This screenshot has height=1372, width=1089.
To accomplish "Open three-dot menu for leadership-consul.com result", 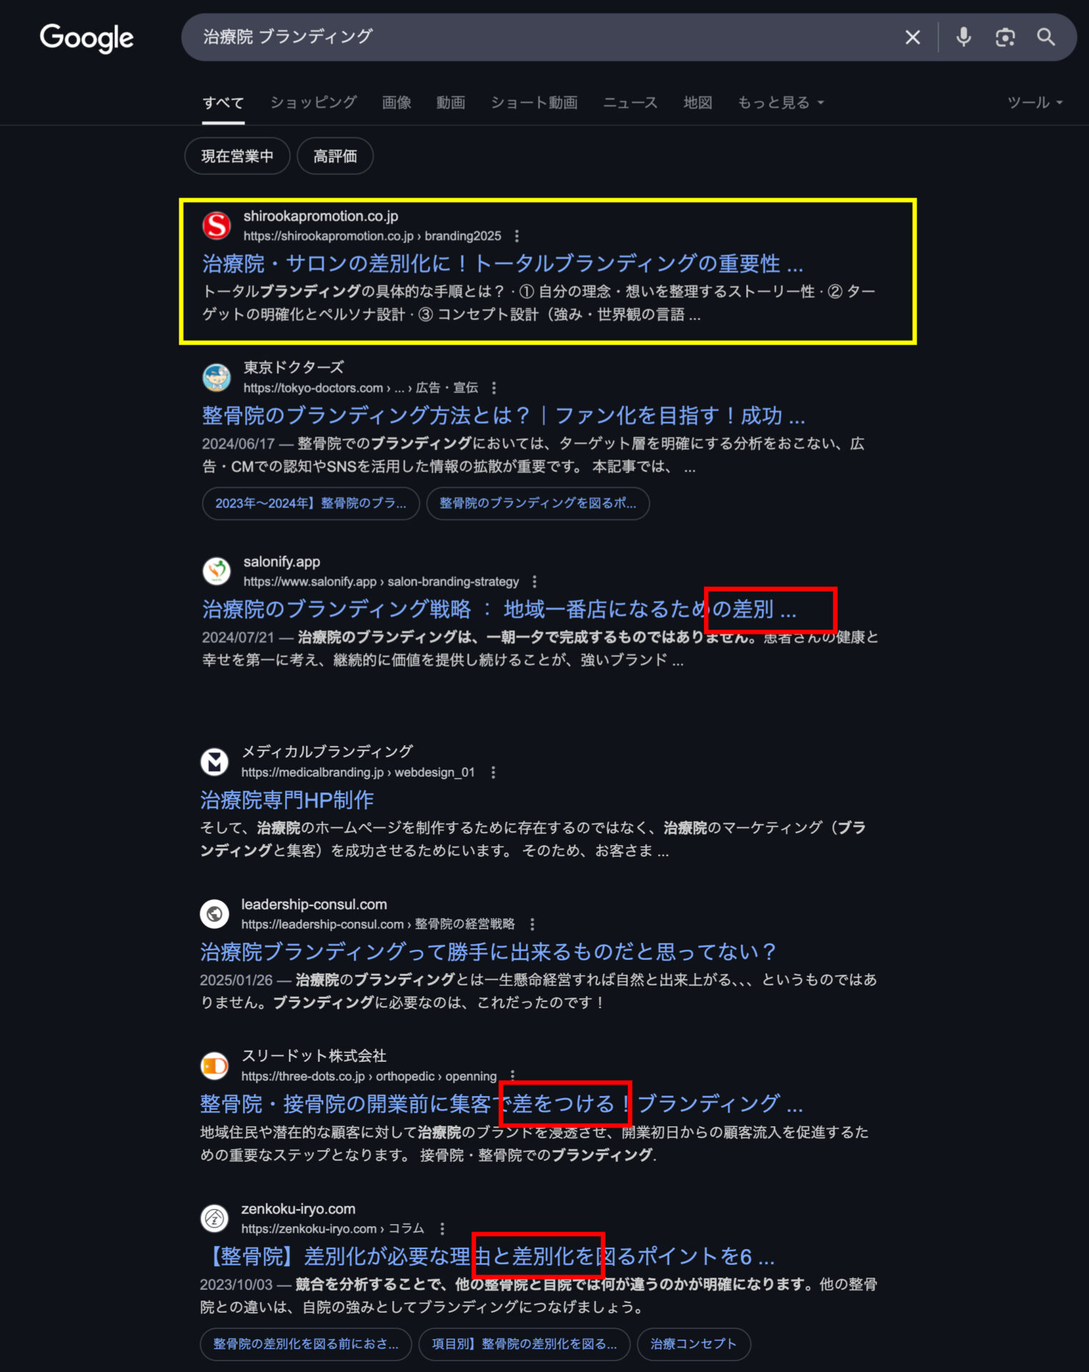I will [532, 924].
